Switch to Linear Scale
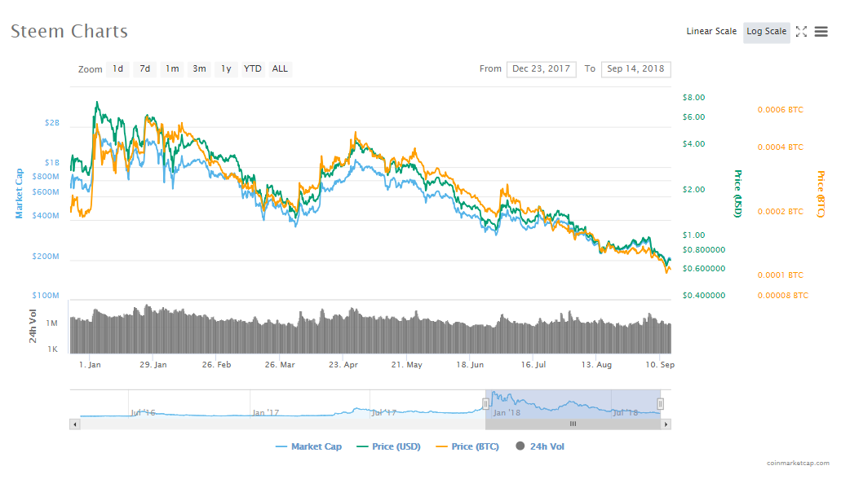 (711, 32)
